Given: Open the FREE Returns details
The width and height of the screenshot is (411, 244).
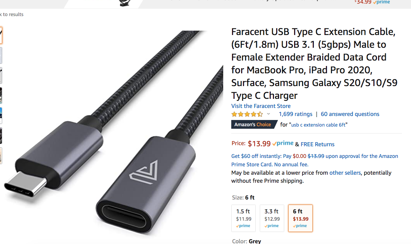Looking at the screenshot, I should pyautogui.click(x=317, y=144).
